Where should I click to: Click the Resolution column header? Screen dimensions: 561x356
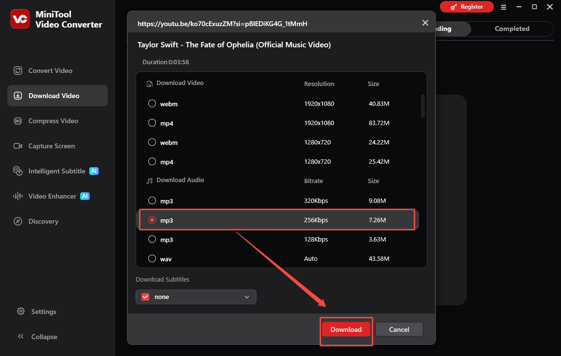tap(319, 84)
